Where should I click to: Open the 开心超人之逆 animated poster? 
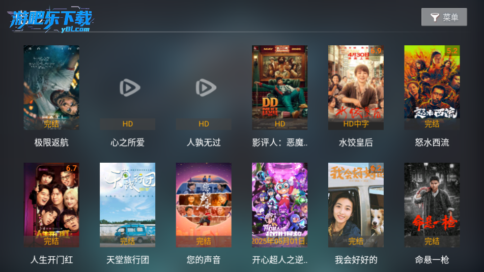[x=279, y=205]
